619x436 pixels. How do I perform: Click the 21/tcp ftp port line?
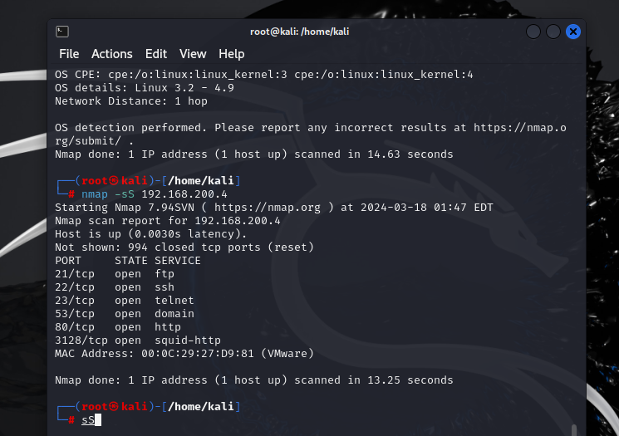115,273
